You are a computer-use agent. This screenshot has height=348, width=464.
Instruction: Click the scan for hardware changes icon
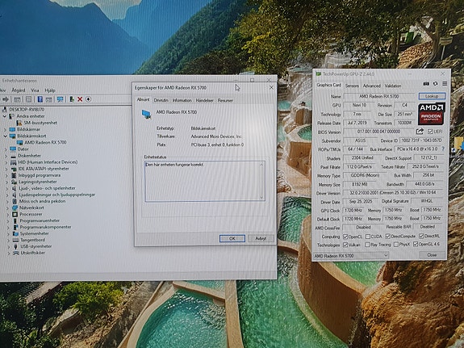click(60, 99)
